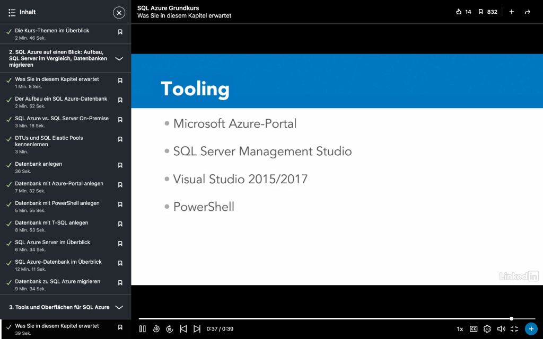Open 'Datenbank mit PowerShell anlegen' video
543x339 pixels.
tap(57, 203)
